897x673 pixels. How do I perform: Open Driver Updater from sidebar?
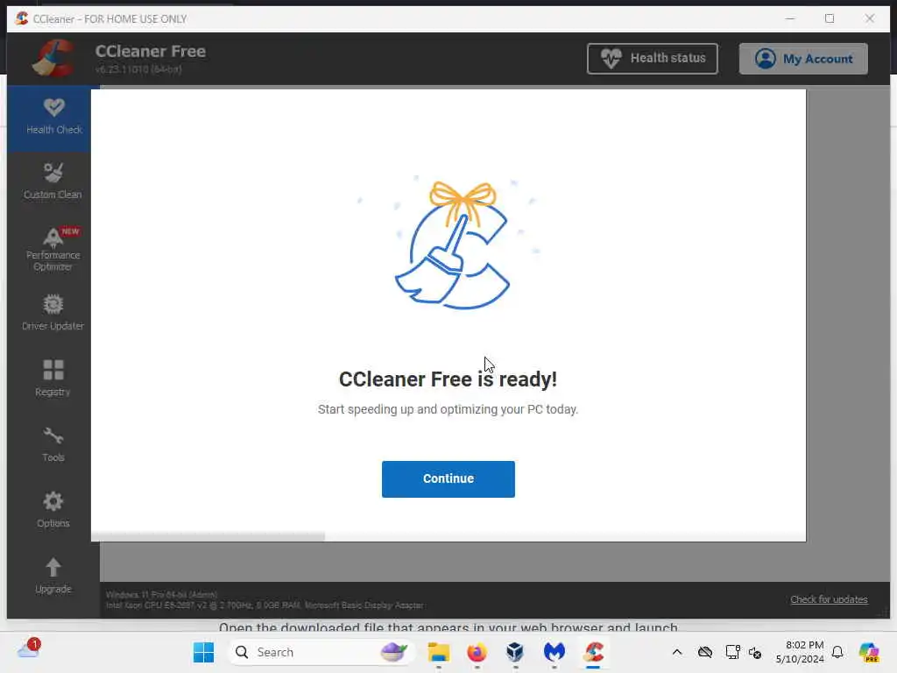click(53, 313)
